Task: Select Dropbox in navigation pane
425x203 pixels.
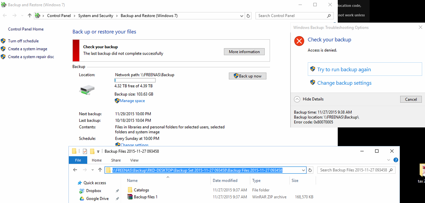Action: 94,191
